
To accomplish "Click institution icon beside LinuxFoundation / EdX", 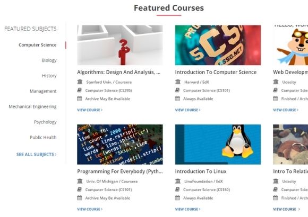I will coord(178,181).
